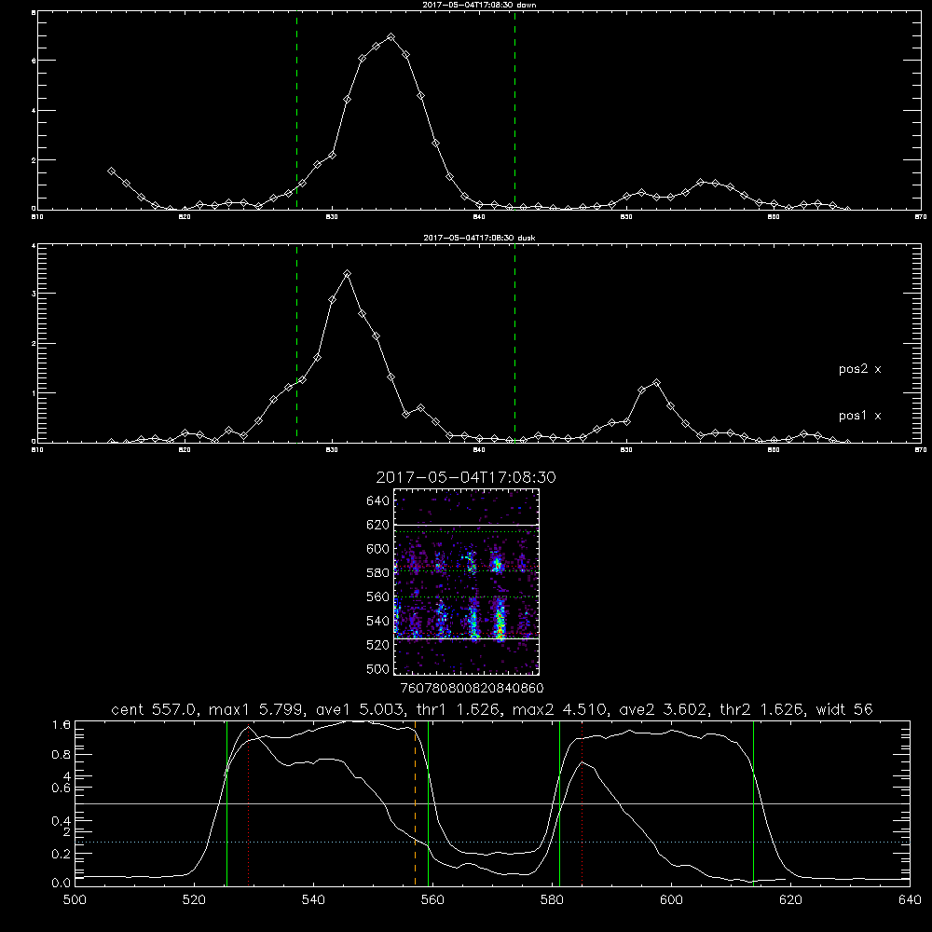Click the red dotted line near 585 in the bottom plot

[582, 803]
